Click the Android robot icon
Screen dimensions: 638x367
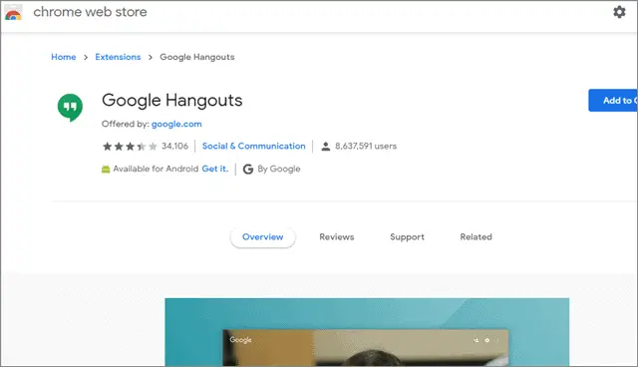click(106, 169)
